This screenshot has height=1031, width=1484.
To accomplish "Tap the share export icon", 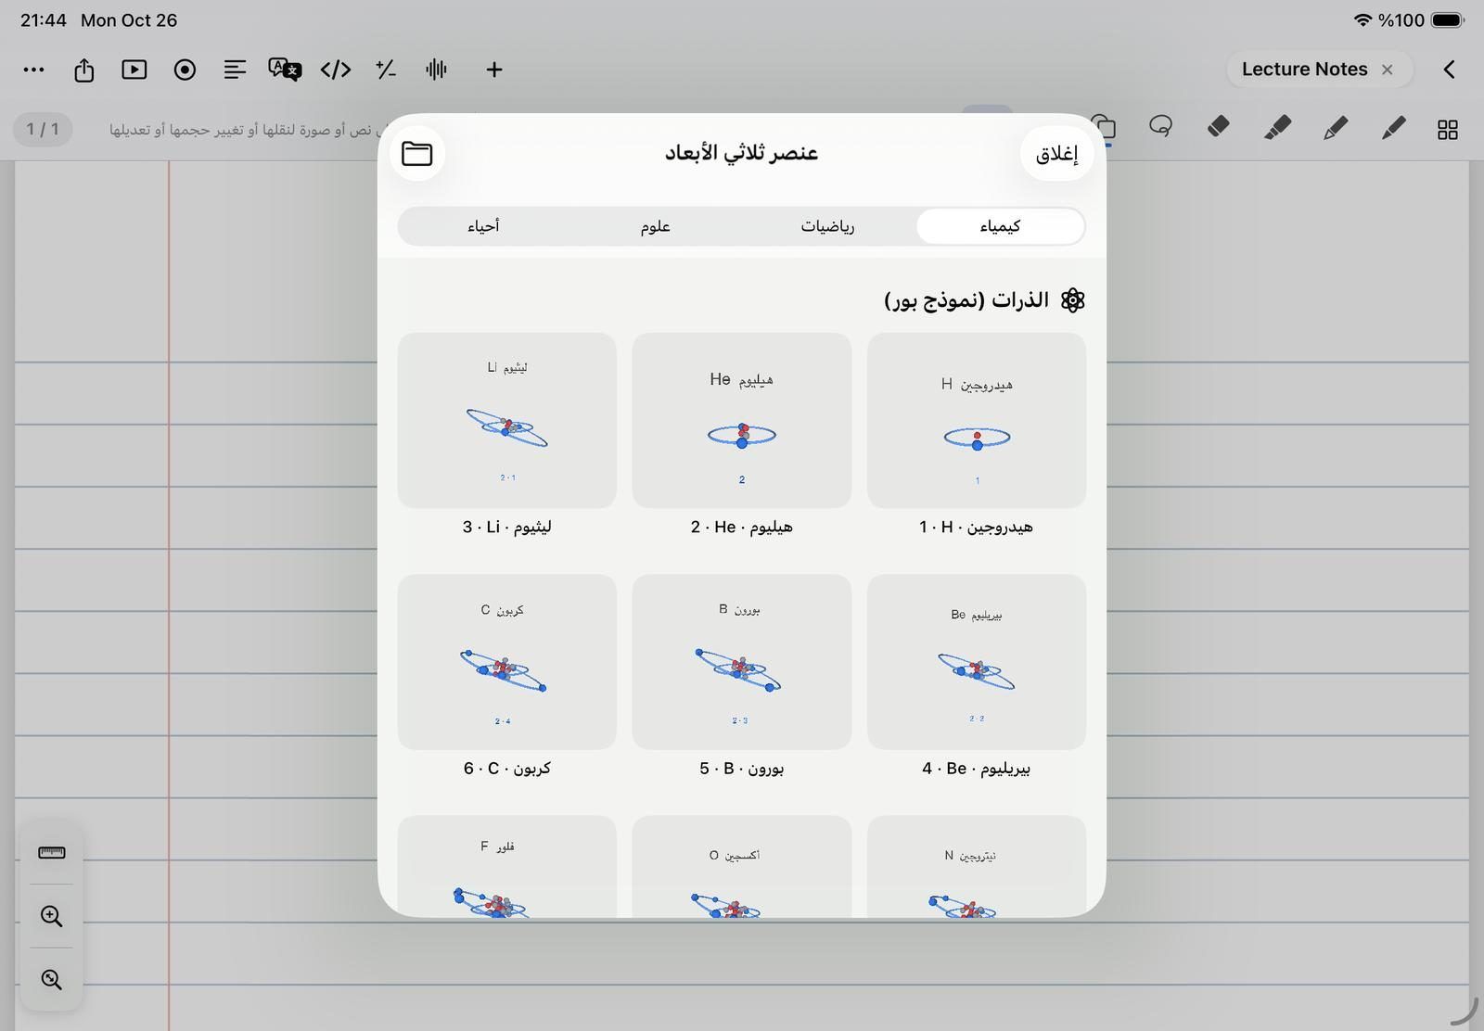I will point(84,70).
